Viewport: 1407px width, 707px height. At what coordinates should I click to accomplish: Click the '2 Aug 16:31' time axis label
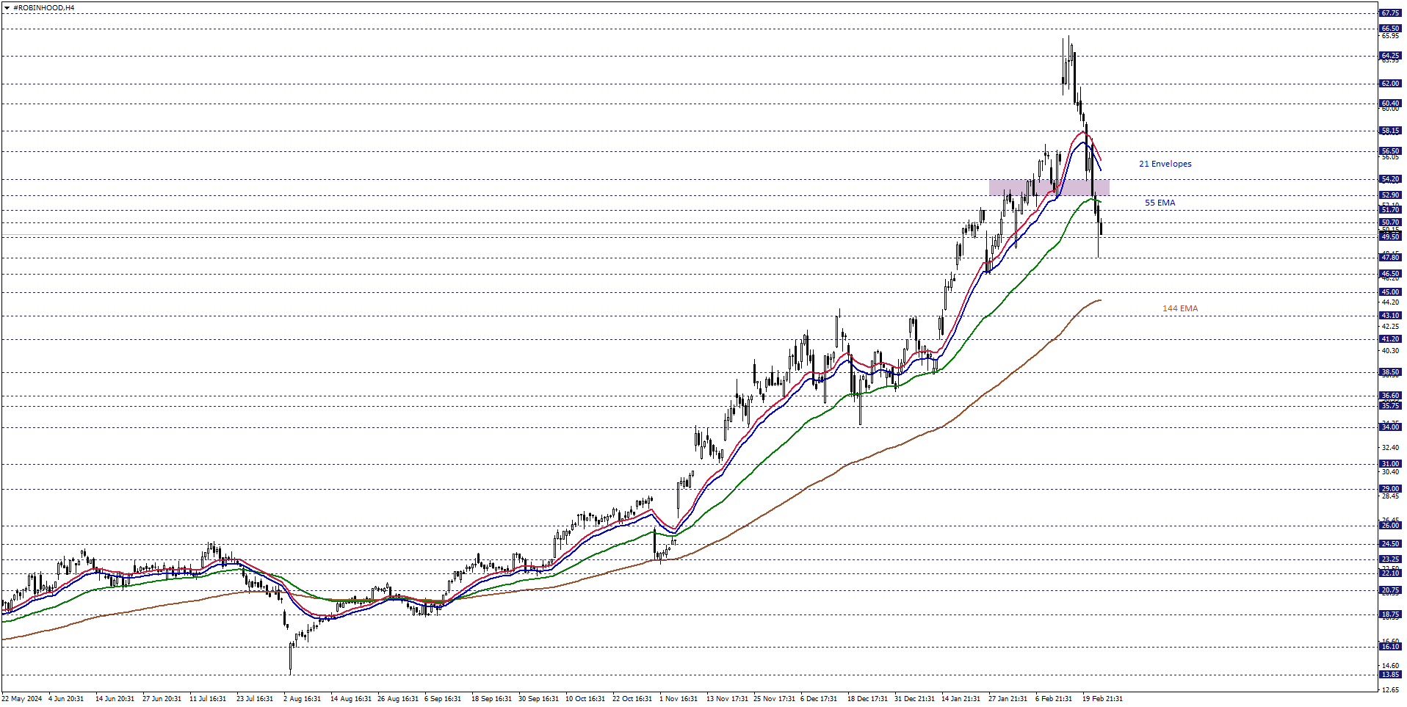click(302, 699)
